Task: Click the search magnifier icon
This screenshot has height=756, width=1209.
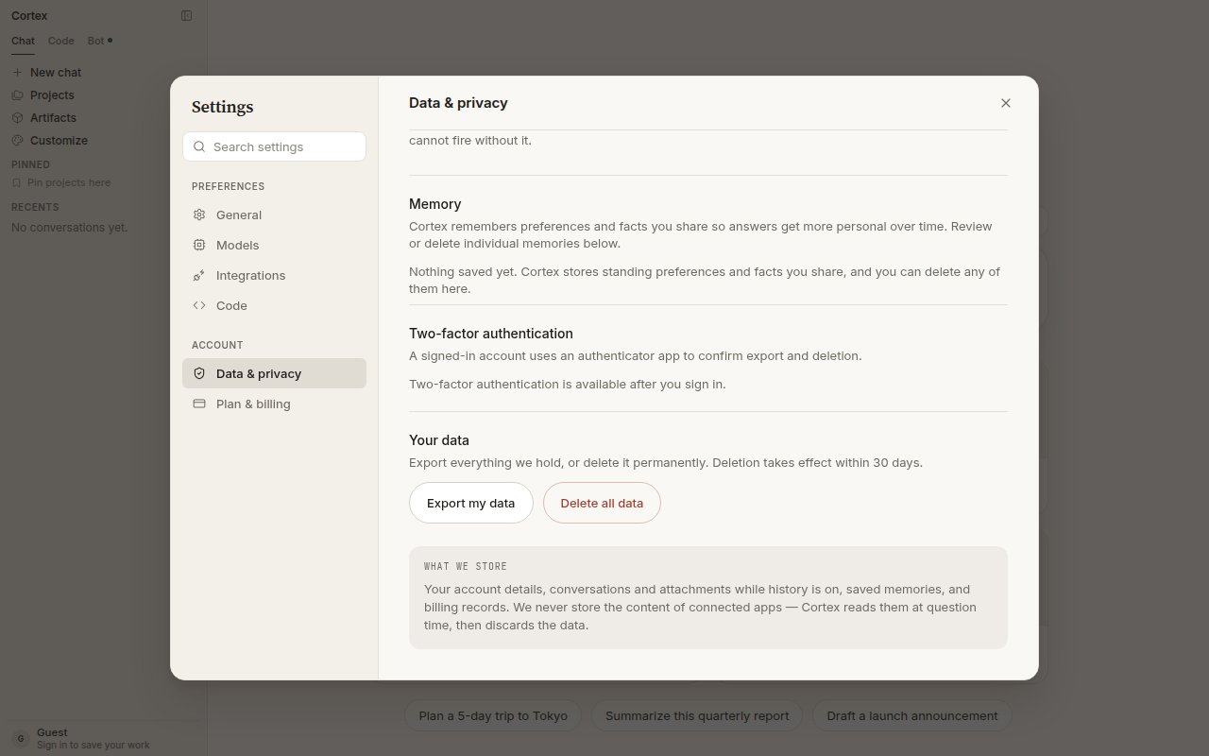Action: point(199,146)
